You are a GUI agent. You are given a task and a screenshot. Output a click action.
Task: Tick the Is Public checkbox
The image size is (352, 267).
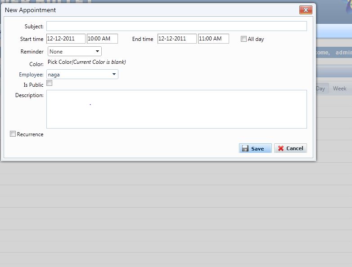coord(50,83)
